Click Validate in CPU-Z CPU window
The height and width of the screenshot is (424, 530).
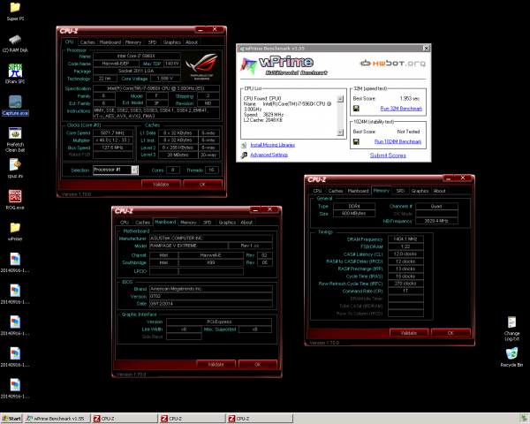coord(161,185)
